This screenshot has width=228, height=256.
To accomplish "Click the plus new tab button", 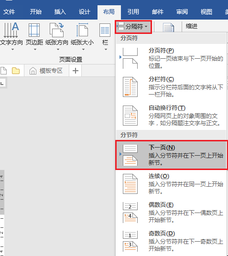I will click(76, 71).
